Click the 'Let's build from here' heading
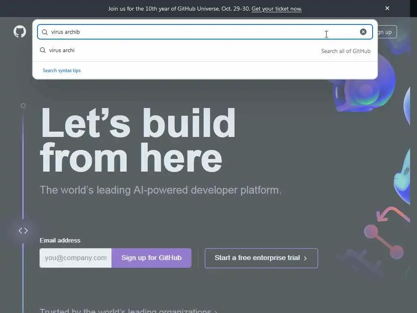Screen dimensions: 417x313 pyautogui.click(x=138, y=140)
